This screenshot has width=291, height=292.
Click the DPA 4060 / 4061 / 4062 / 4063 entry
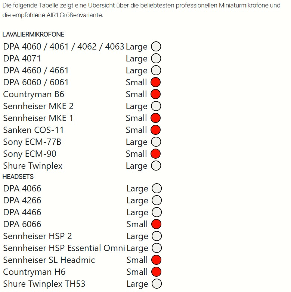click(64, 47)
